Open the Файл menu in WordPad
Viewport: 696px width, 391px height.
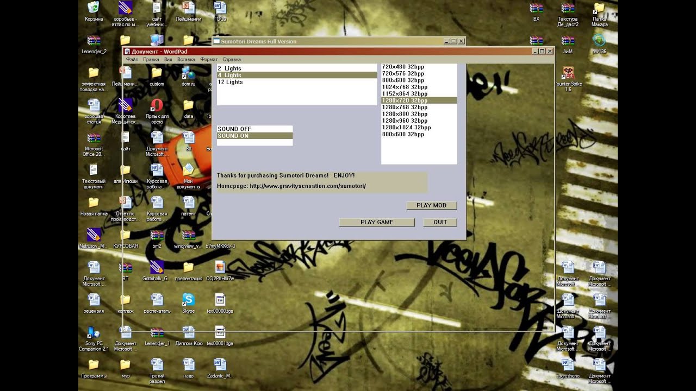pyautogui.click(x=132, y=59)
